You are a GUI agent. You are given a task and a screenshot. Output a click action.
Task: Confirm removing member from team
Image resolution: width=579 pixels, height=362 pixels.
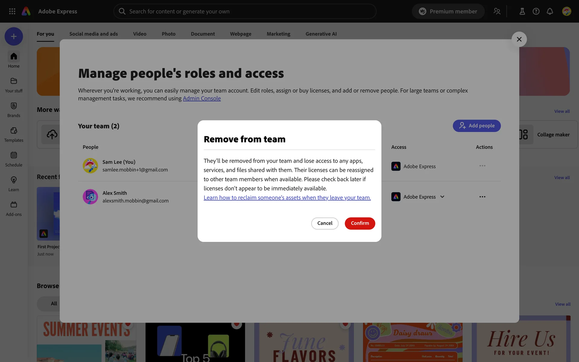point(360,223)
